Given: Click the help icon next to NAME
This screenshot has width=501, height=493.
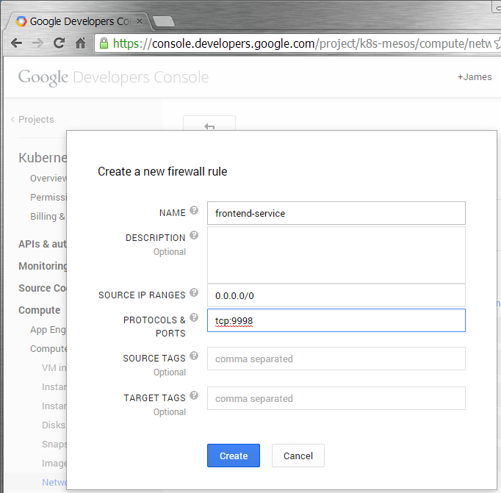Looking at the screenshot, I should click(194, 210).
